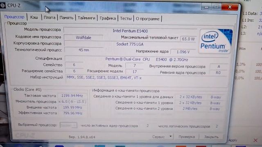Click the Сервис button
Image resolution: width=262 pixels, height=147 pixels.
tap(158, 137)
